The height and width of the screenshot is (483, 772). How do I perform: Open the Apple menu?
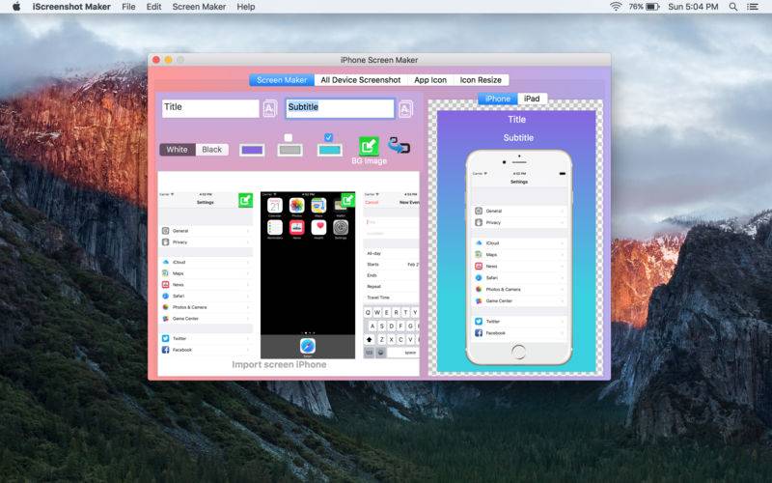pos(16,7)
